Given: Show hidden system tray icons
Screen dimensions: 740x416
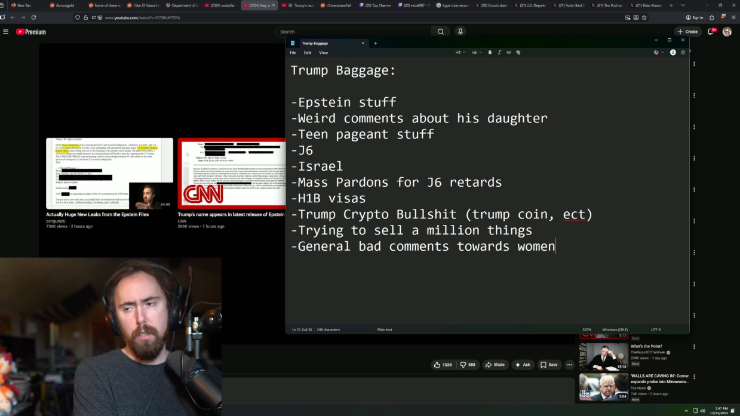Looking at the screenshot, I should [686, 411].
